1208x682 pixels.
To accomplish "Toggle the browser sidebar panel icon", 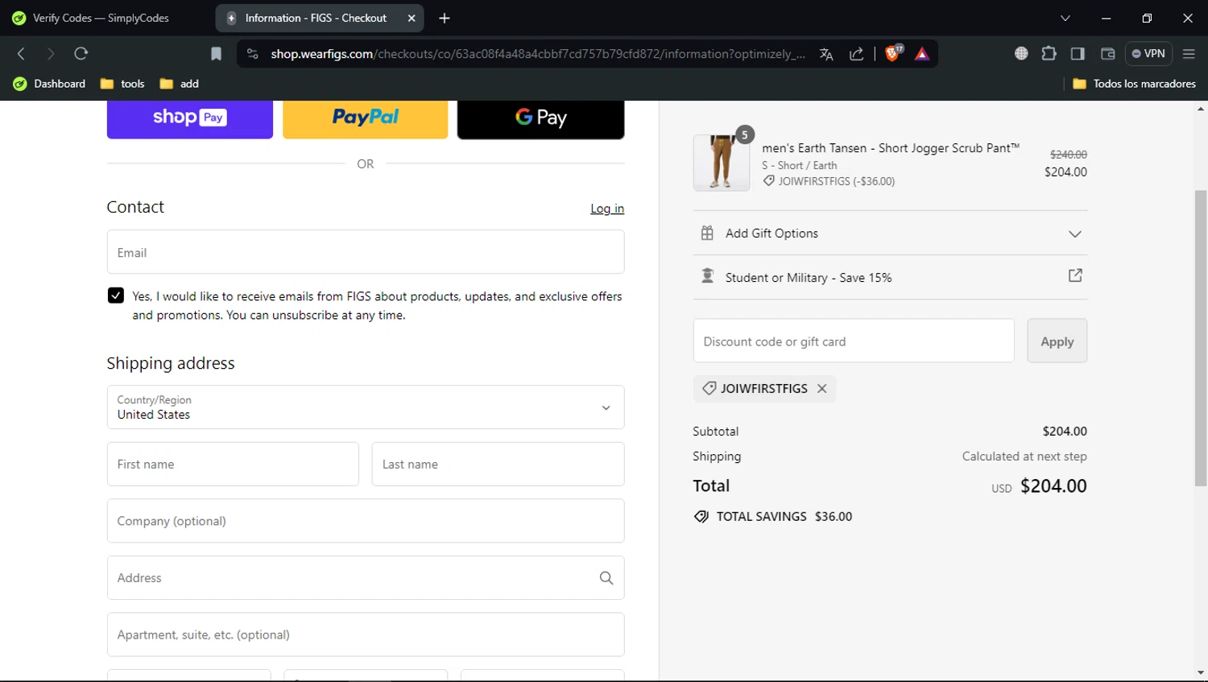I will coord(1078,54).
